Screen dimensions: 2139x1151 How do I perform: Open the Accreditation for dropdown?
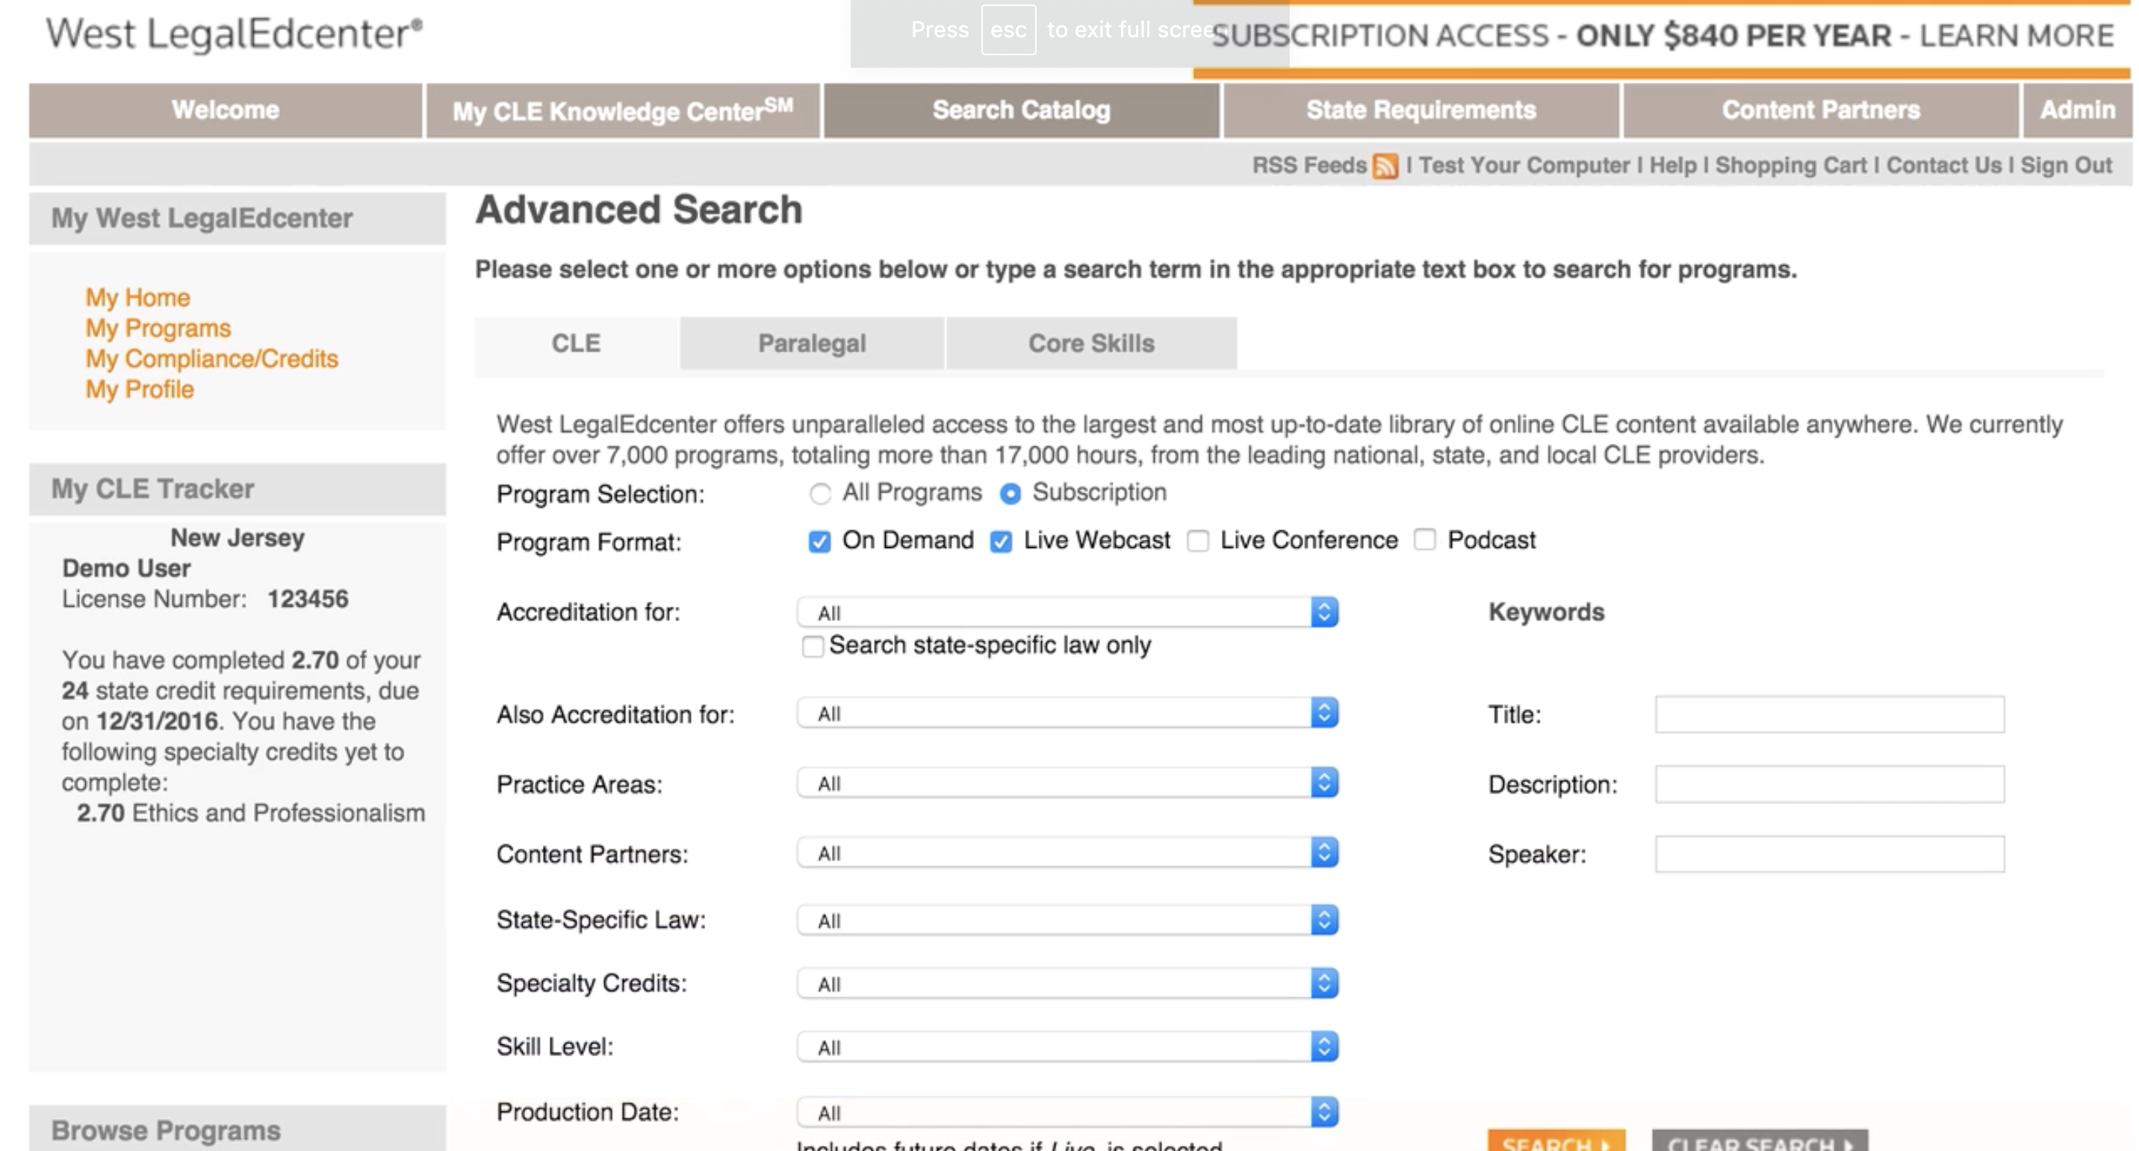[x=1067, y=612]
